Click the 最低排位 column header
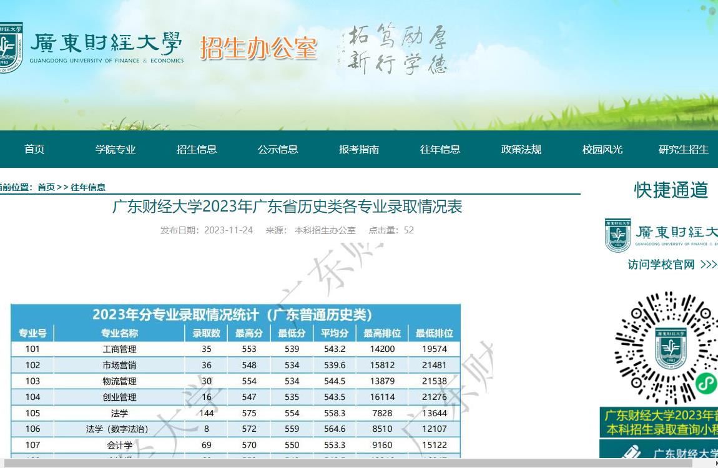Screen dimensions: 718x468 pos(434,333)
